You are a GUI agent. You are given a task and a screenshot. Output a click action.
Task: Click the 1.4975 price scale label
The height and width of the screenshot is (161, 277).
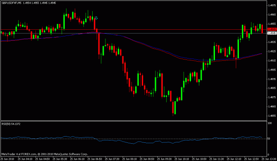tap(272, 5)
